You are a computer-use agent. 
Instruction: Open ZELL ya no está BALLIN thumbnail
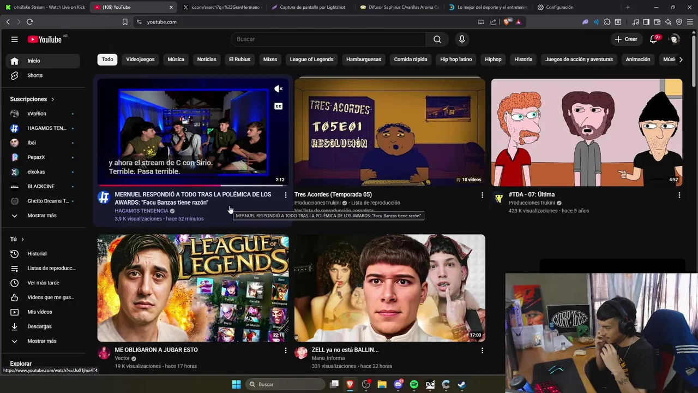(x=390, y=288)
